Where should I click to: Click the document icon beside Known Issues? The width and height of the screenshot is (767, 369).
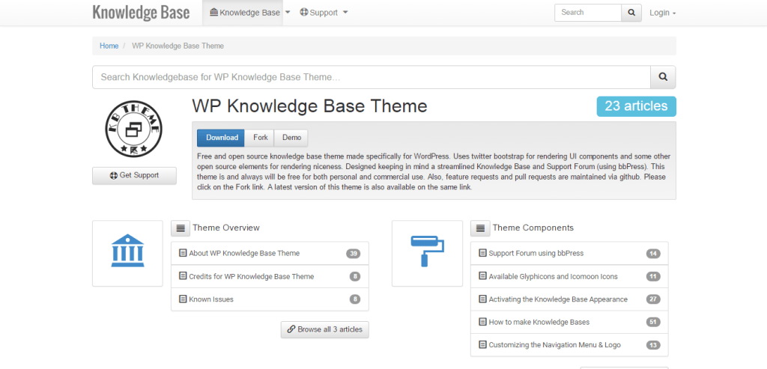(x=183, y=299)
